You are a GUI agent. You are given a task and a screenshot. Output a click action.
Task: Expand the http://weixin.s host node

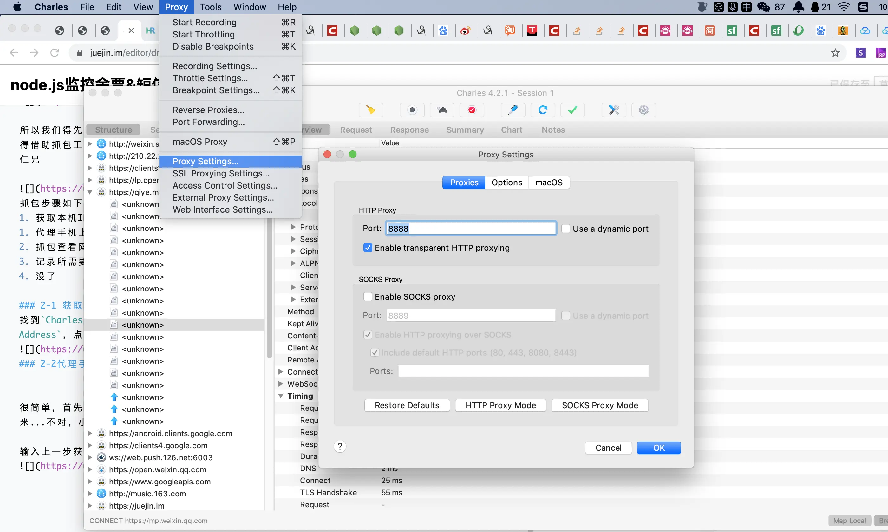point(90,144)
